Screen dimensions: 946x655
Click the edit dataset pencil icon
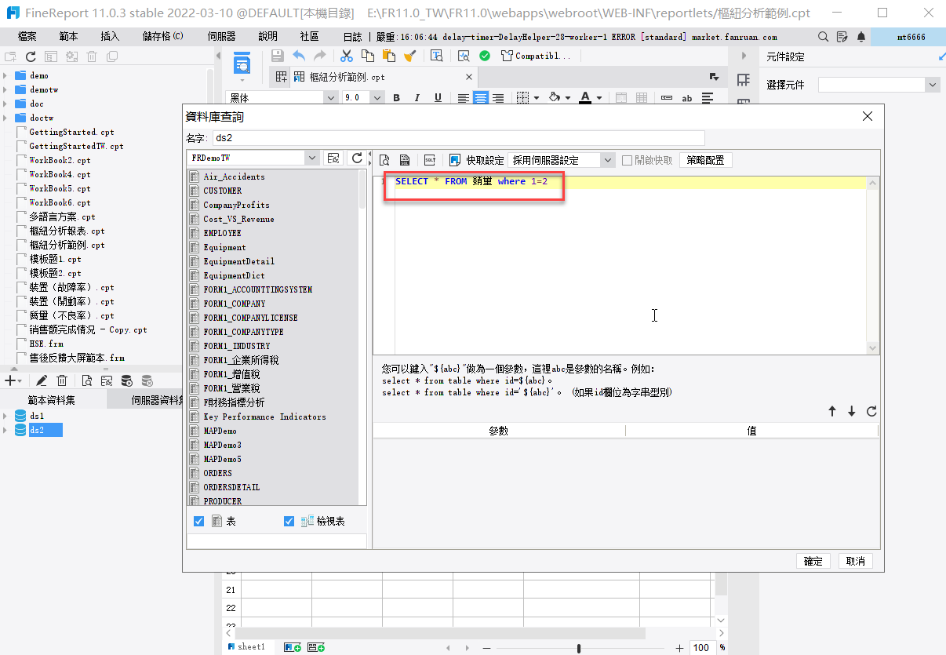[42, 380]
